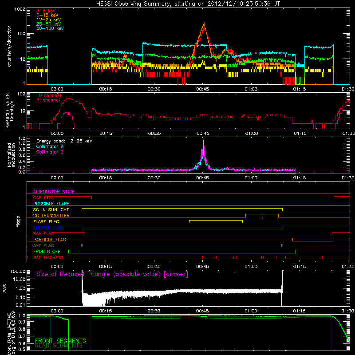Click the green 25-50 keV legend entry

pyautogui.click(x=49, y=24)
